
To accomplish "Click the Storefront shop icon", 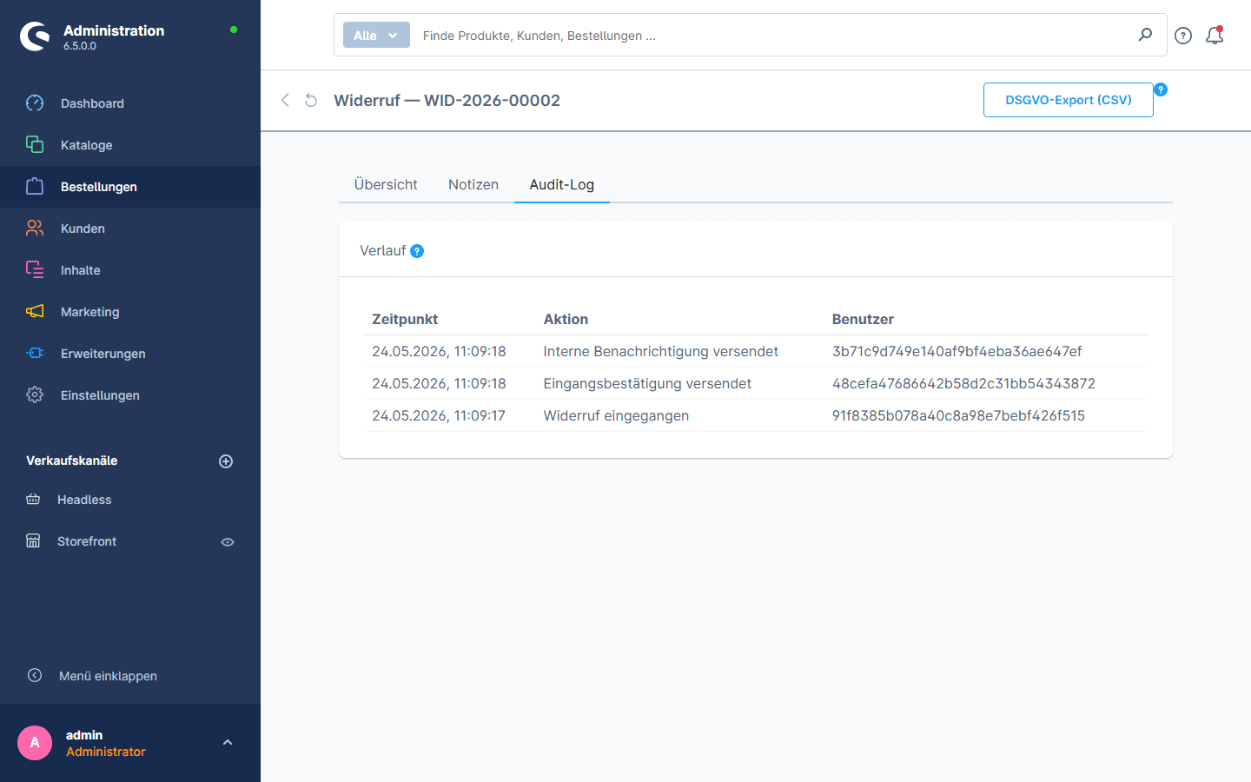I will [x=33, y=541].
